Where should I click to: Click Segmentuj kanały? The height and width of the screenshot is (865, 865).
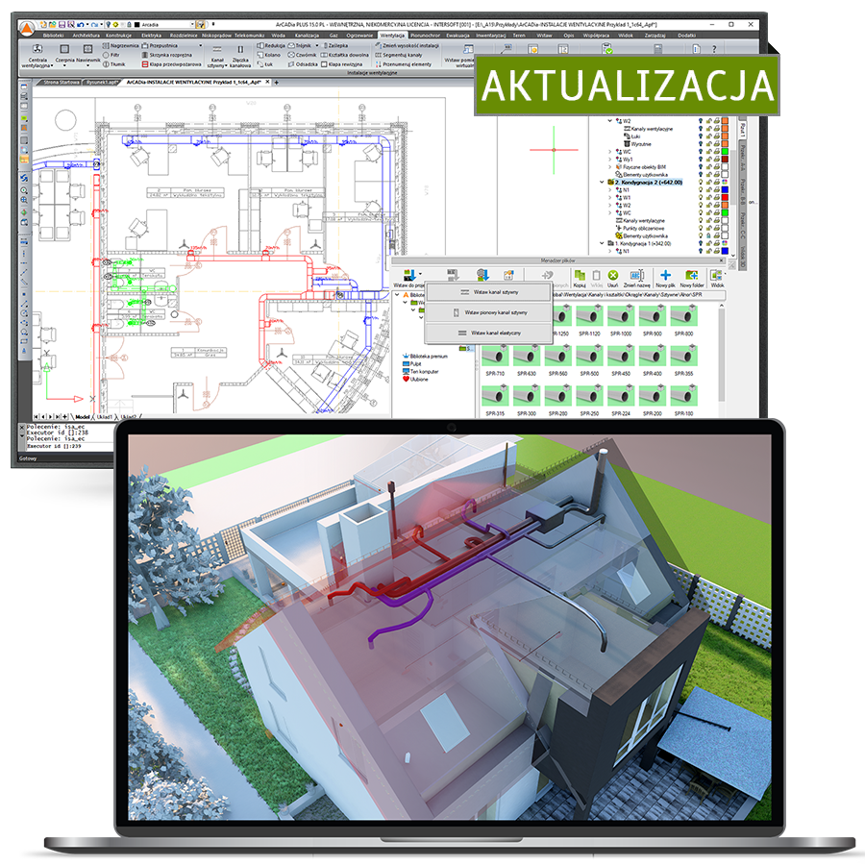click(398, 55)
